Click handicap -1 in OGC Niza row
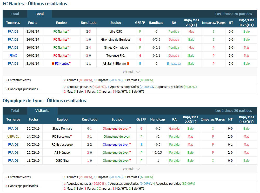The height and width of the screenshot is (193, 260). pyautogui.click(x=157, y=160)
